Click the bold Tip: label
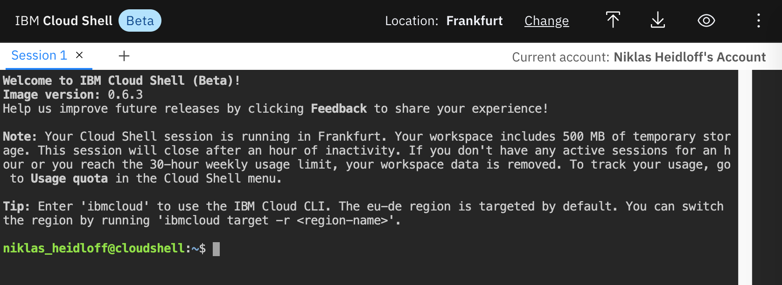Image resolution: width=782 pixels, height=285 pixels. pyautogui.click(x=16, y=207)
